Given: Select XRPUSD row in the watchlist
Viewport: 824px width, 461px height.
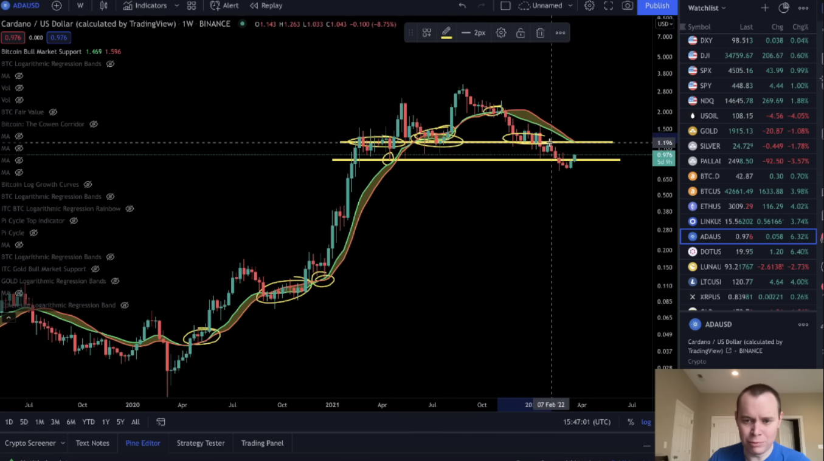Looking at the screenshot, I should (x=748, y=297).
